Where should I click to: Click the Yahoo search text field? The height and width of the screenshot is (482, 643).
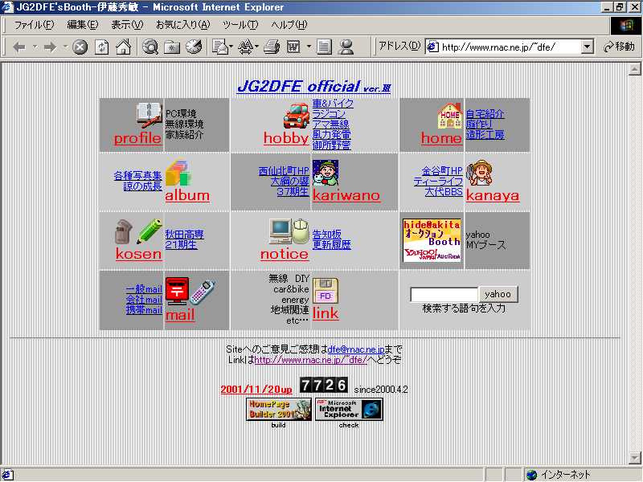point(444,295)
